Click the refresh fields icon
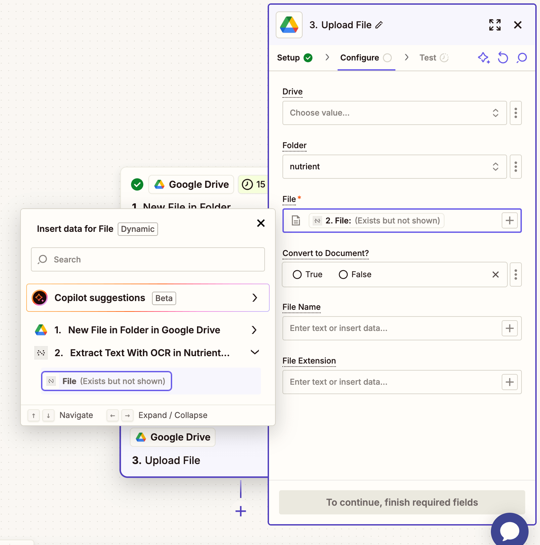 (503, 58)
